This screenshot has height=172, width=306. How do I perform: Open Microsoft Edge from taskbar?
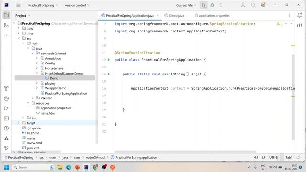69,167
